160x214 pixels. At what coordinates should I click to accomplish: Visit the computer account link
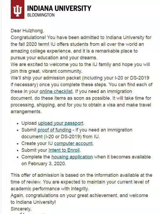click(73, 143)
